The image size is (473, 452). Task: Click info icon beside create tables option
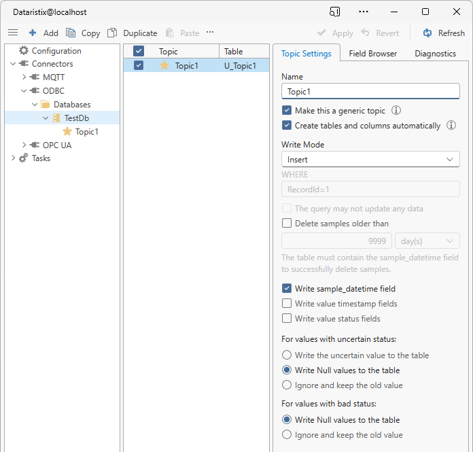(x=451, y=126)
